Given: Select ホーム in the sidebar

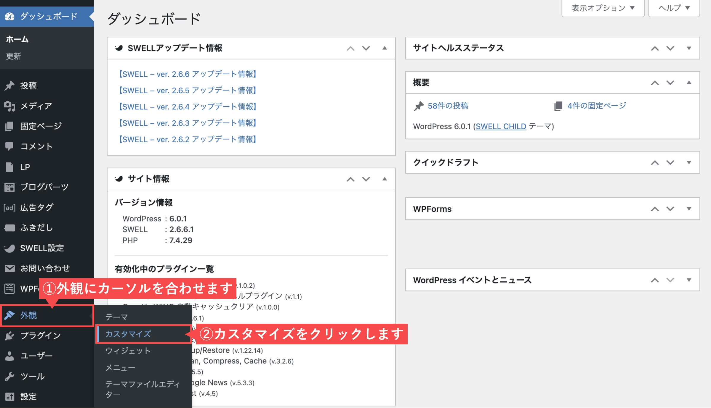Looking at the screenshot, I should pos(17,39).
